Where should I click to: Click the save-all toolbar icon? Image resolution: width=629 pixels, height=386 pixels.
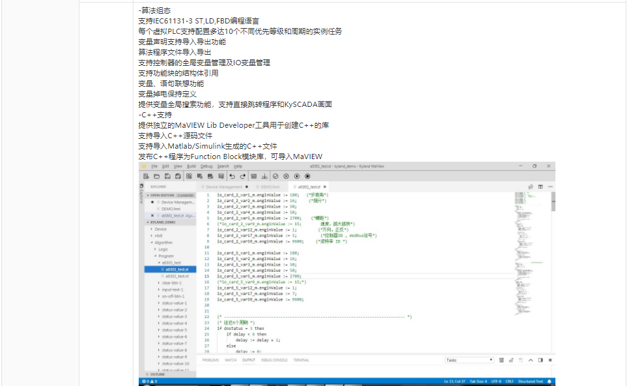click(x=178, y=176)
